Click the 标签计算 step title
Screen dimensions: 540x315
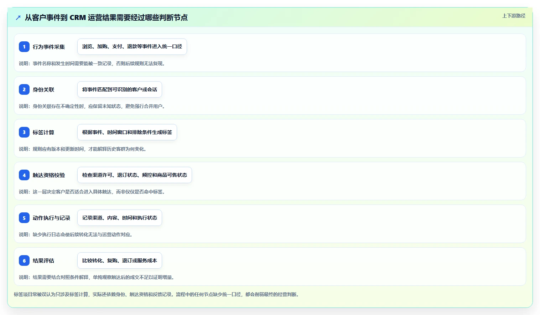[43, 132]
